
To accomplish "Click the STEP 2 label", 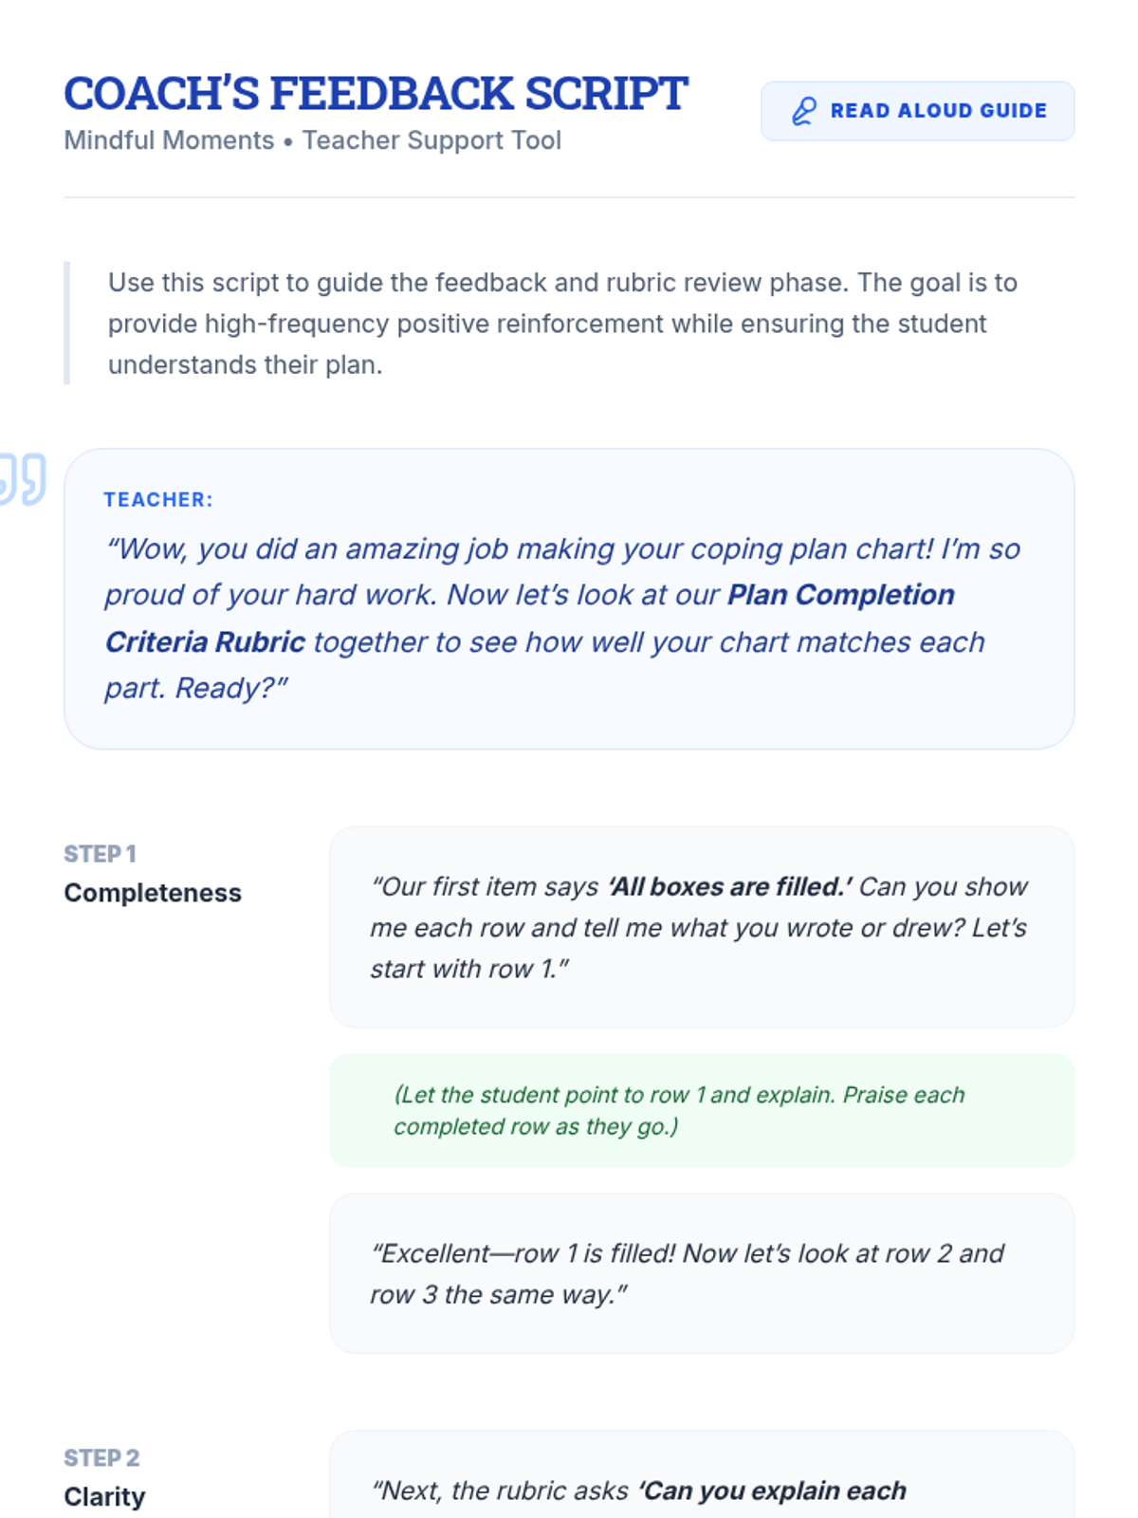I will click(x=101, y=1458).
